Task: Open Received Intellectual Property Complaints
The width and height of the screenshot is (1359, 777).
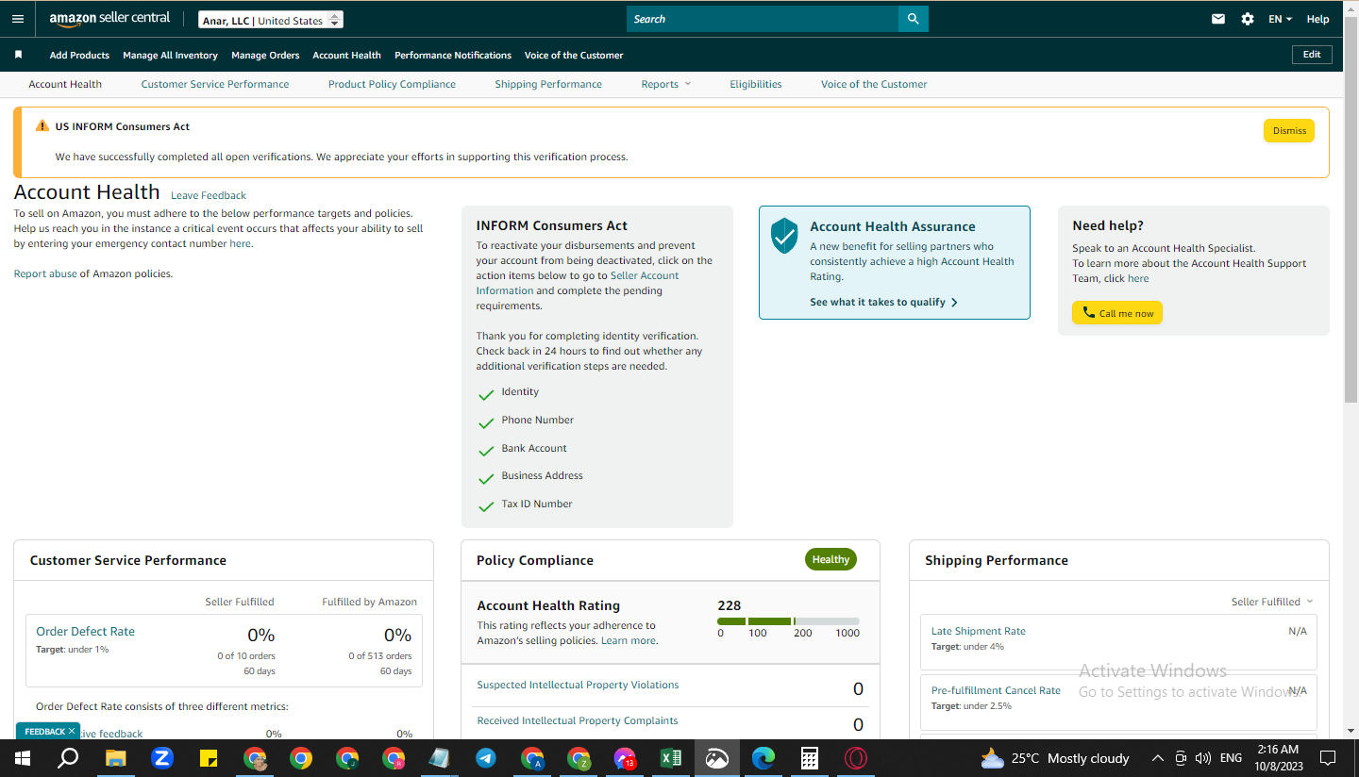Action: point(578,721)
